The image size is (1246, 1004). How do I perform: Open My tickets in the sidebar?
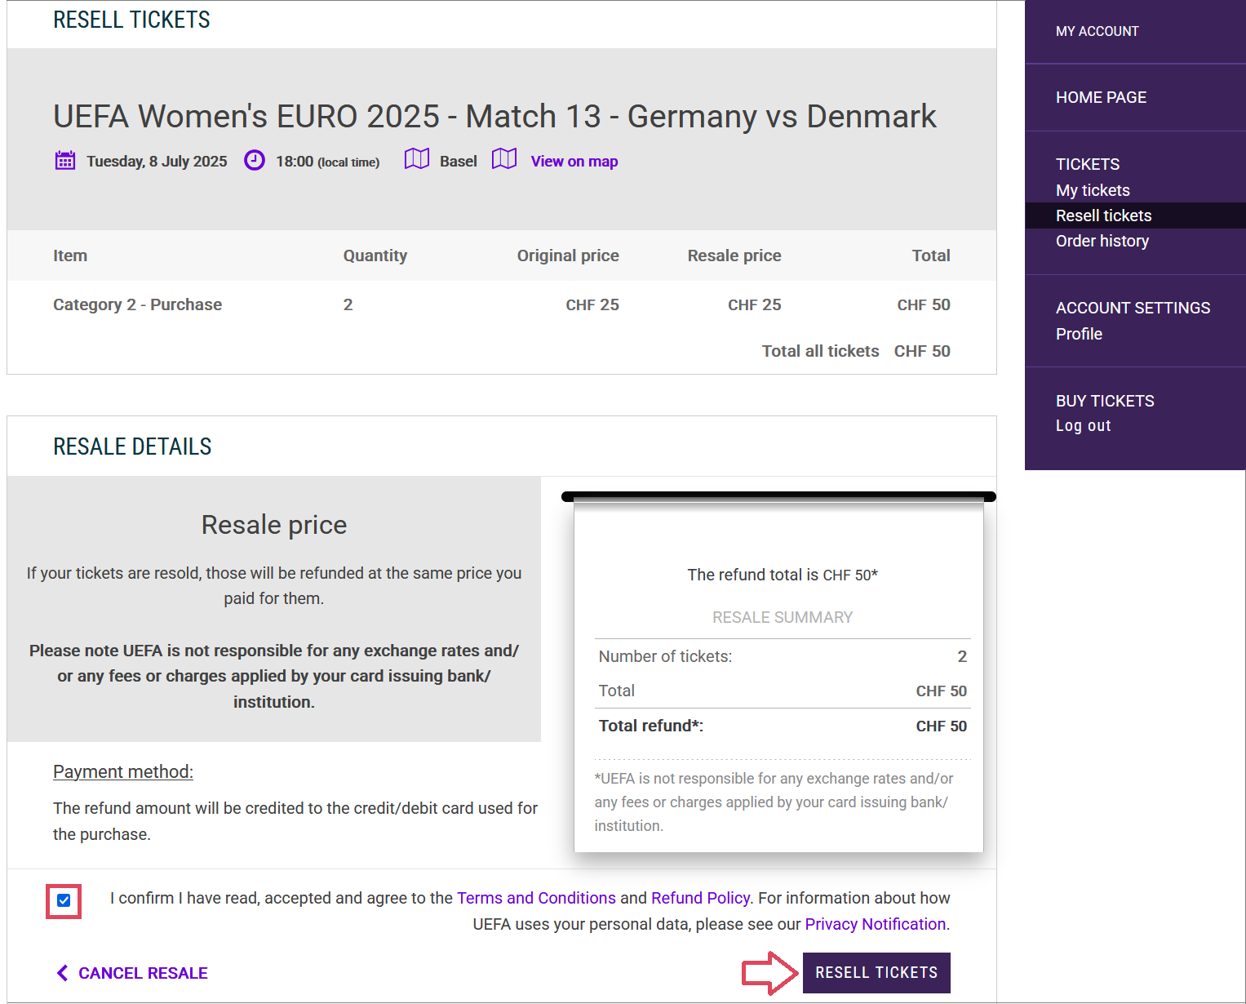(1093, 190)
